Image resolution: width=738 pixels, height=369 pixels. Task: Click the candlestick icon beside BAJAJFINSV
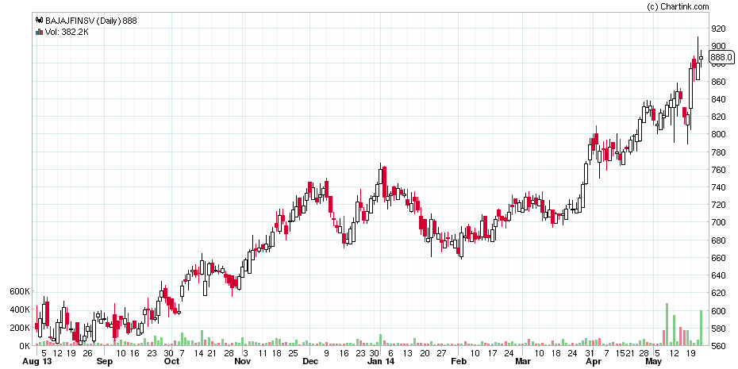38,21
